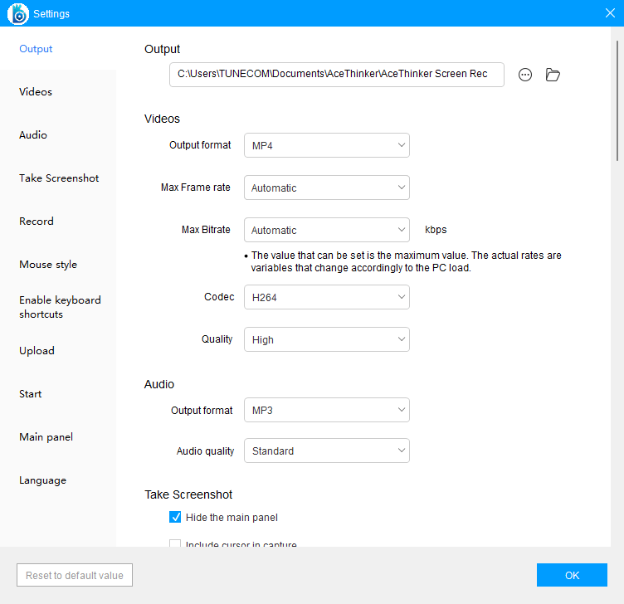Screen dimensions: 624x604
Task: Open the Videos Output format MP4 dropdown
Action: coord(327,145)
